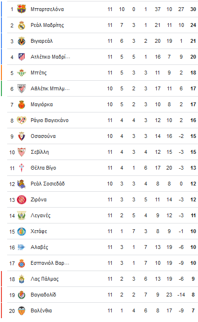Click the Λας Πάλμας team name
198x322 pixels.
[x=45, y=279]
